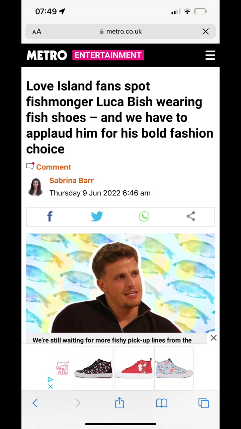Open the red high-top sneaker ad

tap(134, 368)
